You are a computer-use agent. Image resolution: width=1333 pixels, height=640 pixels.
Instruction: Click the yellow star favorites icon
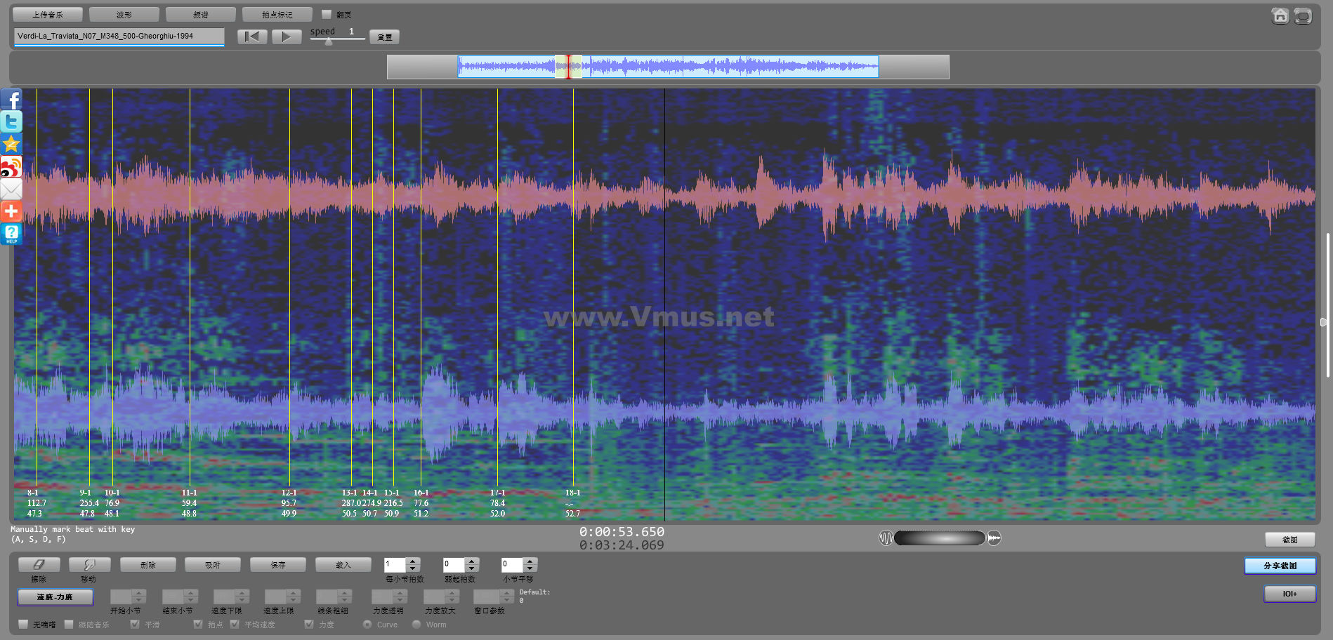point(11,145)
